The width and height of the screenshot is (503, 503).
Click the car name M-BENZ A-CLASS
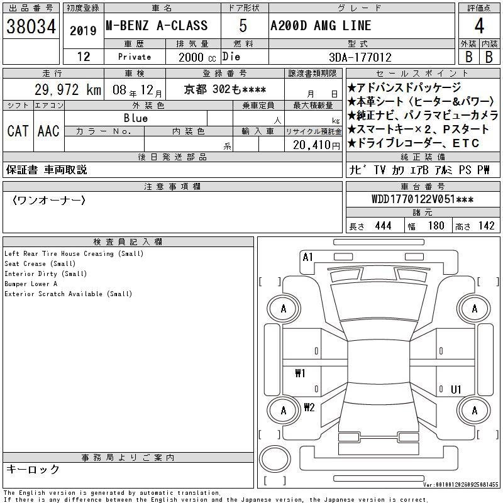[x=157, y=26]
